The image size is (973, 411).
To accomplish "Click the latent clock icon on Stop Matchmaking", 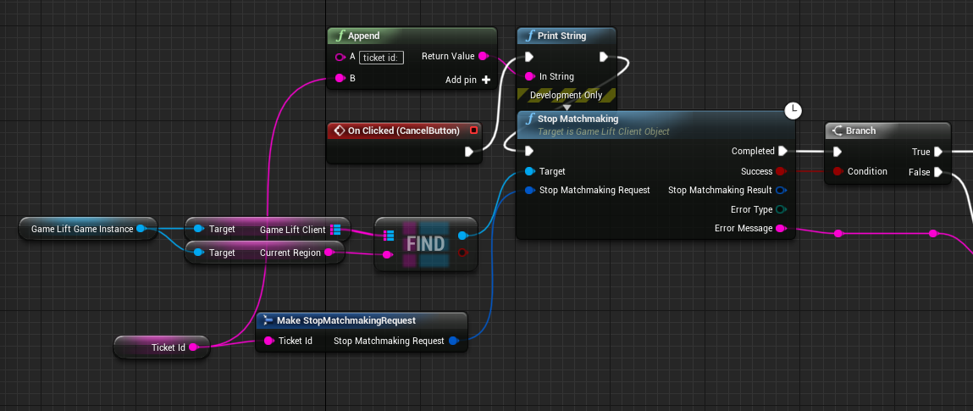I will pos(793,110).
